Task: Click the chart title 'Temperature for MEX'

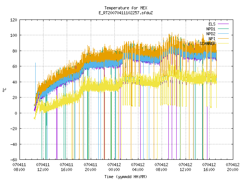Action: point(126,8)
